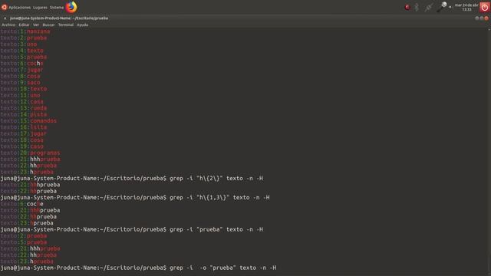Open the Buscar menu in terminal

(x=48, y=25)
